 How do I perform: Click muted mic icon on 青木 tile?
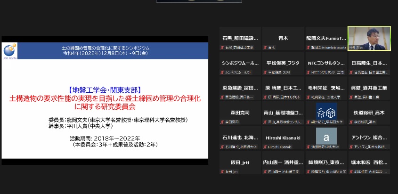pos(265,48)
